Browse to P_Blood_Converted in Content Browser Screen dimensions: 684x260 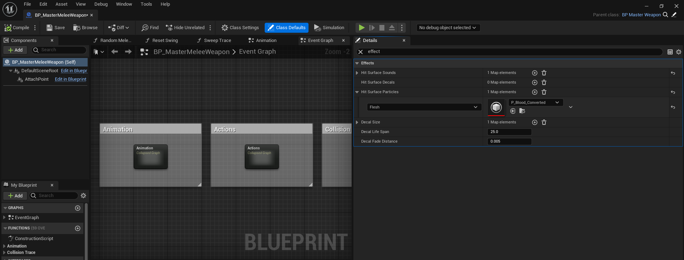point(522,111)
